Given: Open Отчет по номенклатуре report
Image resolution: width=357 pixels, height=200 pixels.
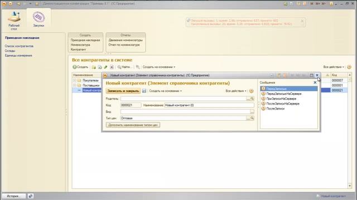Looking at the screenshot, I should [124, 45].
